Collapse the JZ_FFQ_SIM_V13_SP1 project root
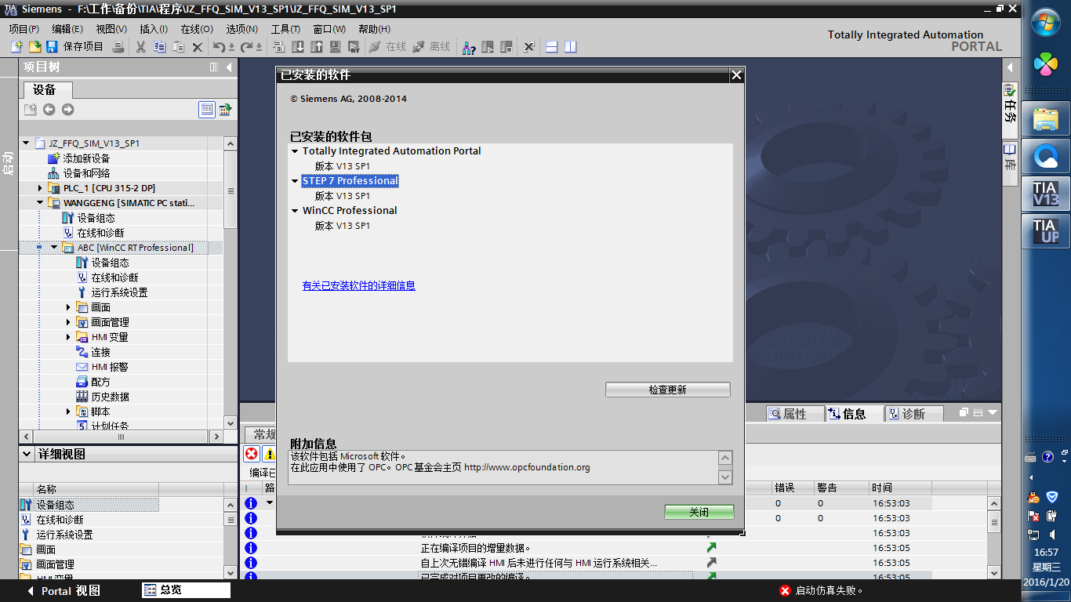 26,143
